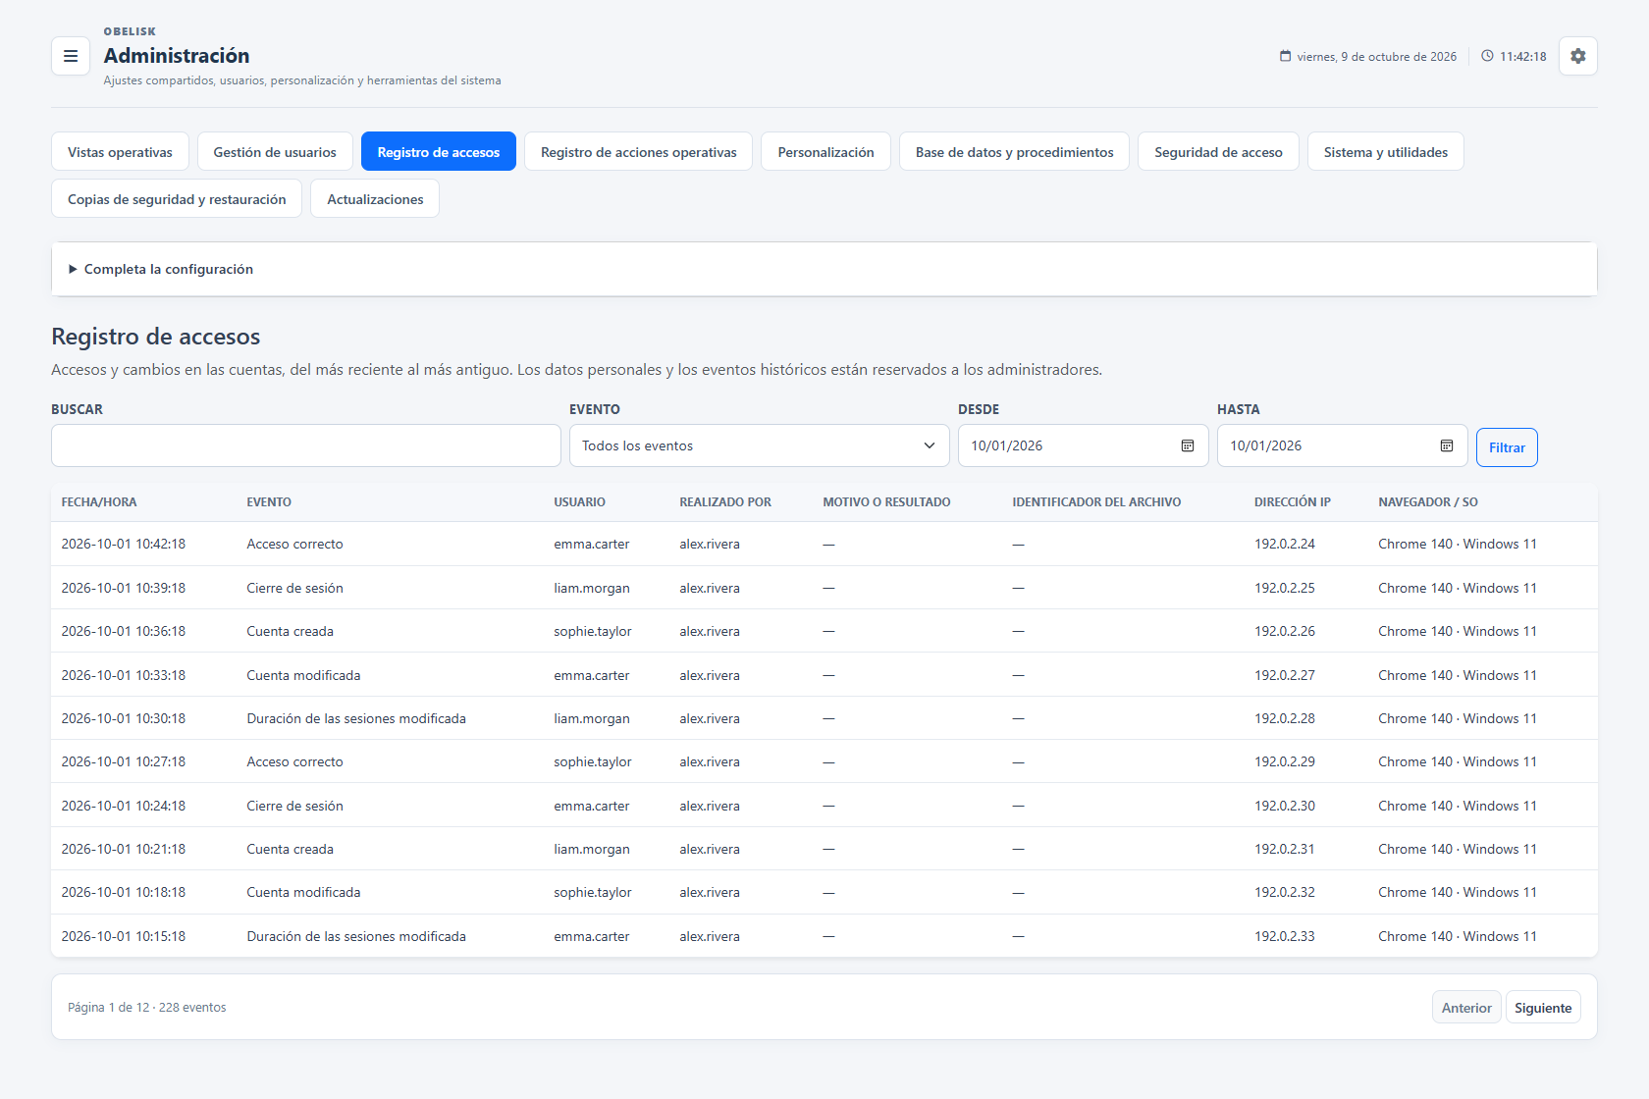The image size is (1649, 1099).
Task: Click 'Chrome 140 · Windows 11' in the 10:39:18 row
Action: pyautogui.click(x=1458, y=589)
